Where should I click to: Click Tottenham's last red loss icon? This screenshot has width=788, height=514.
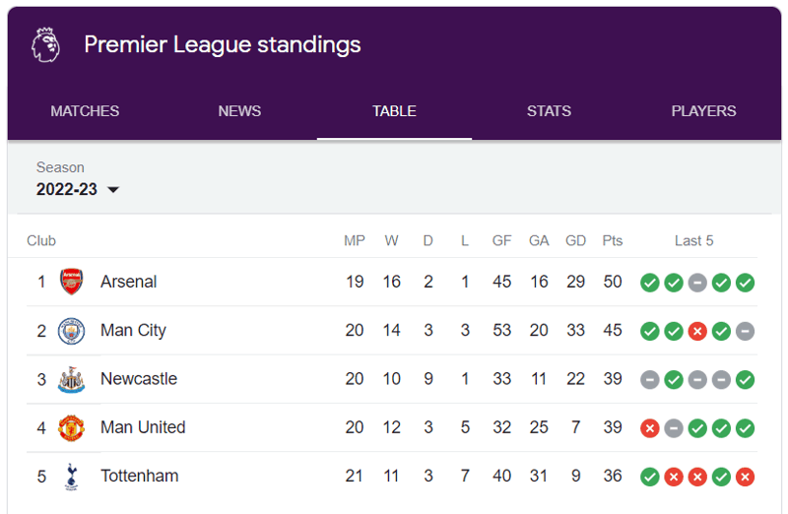745,477
